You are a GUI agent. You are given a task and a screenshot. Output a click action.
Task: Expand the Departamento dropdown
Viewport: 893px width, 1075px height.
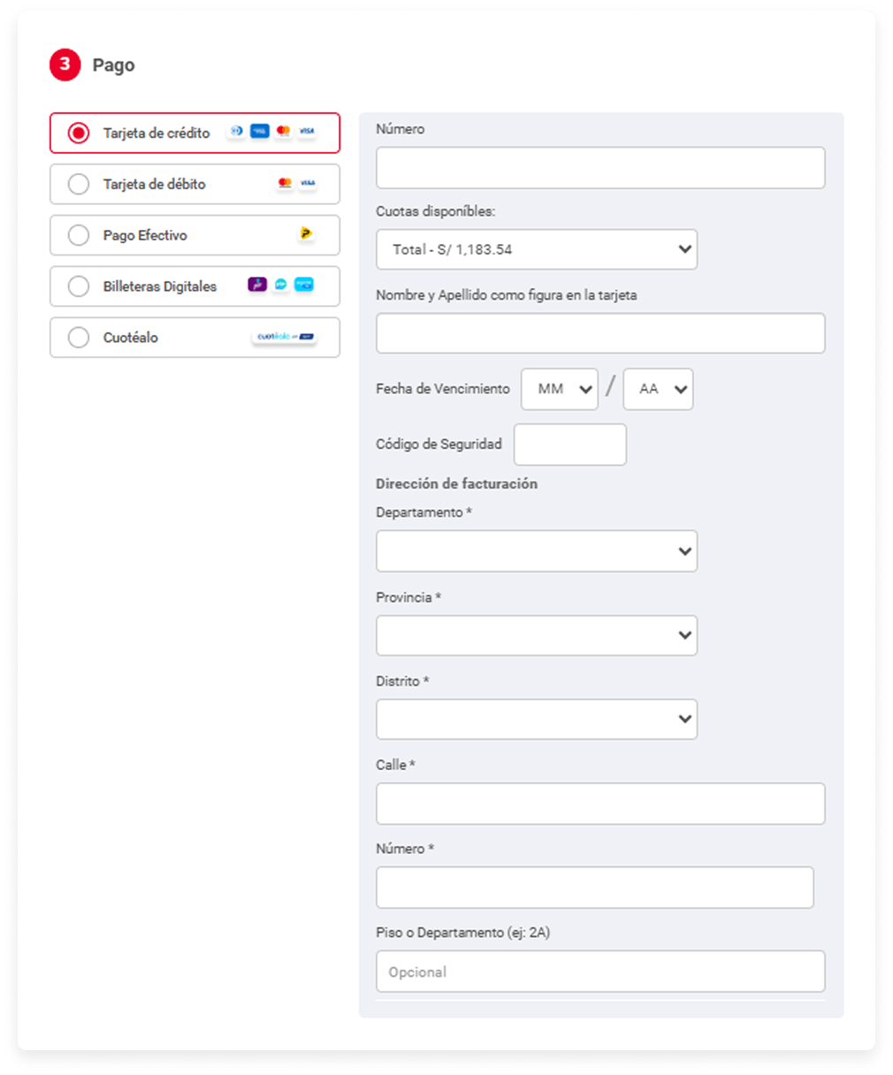537,551
